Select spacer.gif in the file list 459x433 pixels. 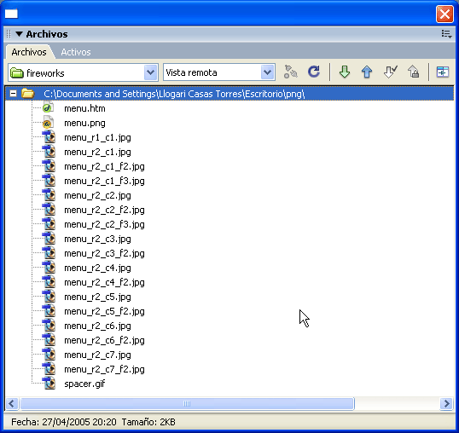[x=84, y=384]
